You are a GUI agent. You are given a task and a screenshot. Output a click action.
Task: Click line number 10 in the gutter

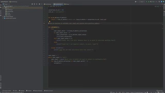pos(44,23)
